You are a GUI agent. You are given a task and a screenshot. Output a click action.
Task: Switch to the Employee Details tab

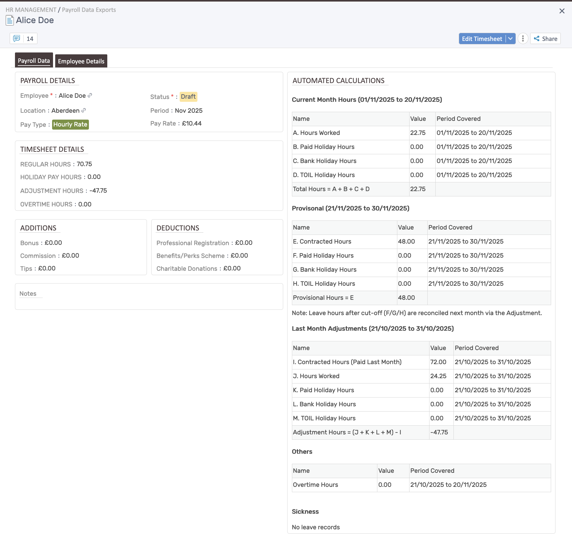[81, 61]
